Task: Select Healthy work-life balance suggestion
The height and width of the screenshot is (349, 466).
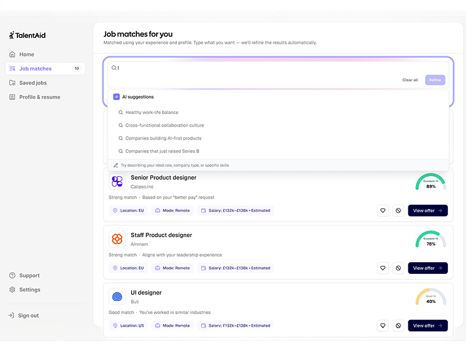Action: pos(151,112)
